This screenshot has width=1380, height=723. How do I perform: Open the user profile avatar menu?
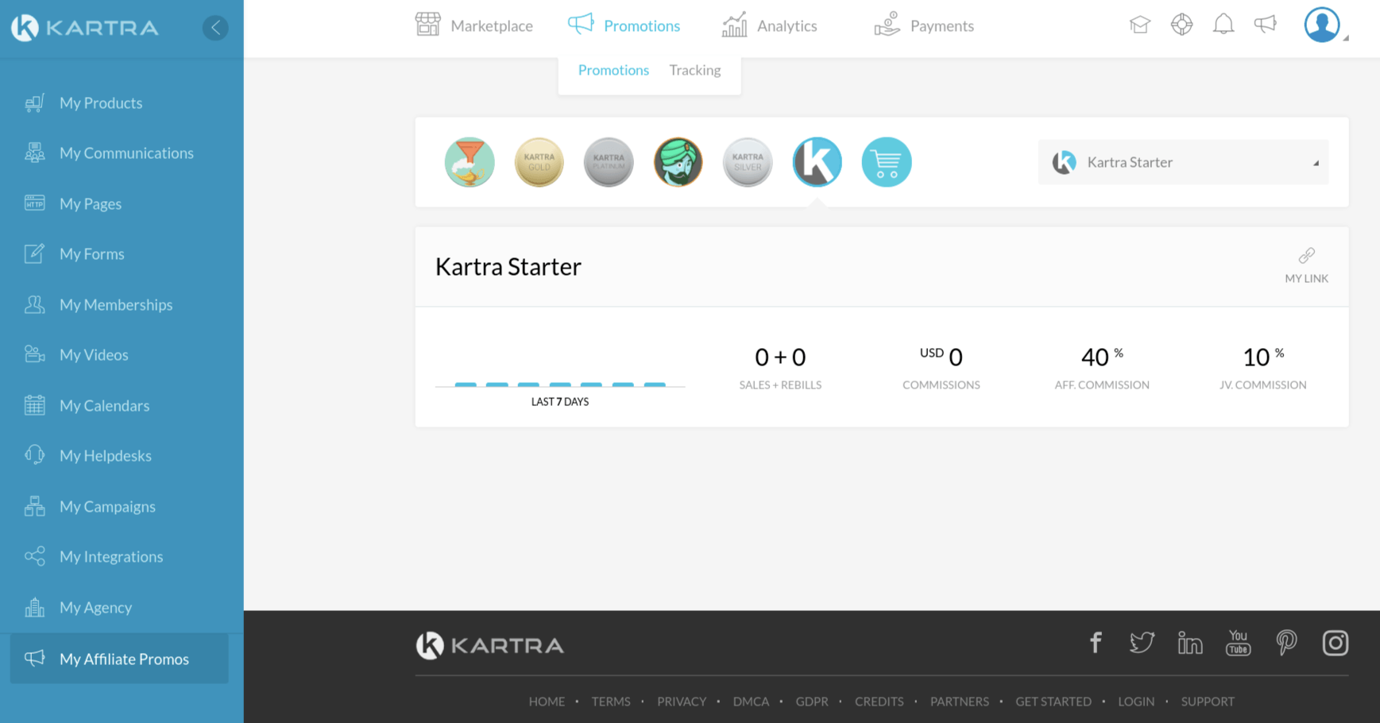(x=1323, y=25)
